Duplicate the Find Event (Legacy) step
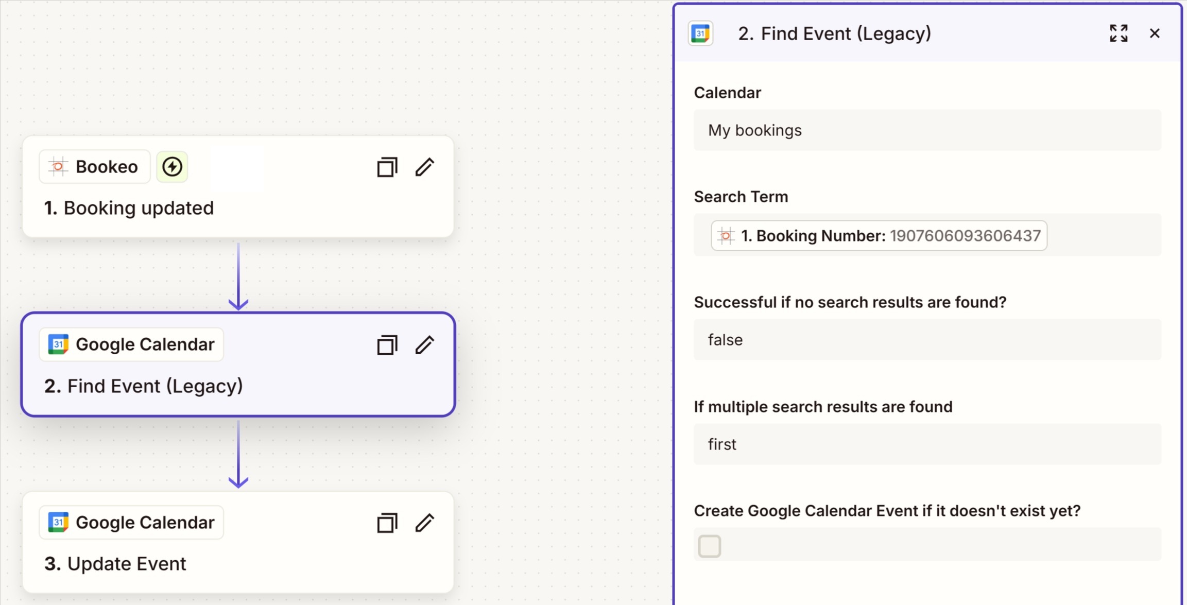The height and width of the screenshot is (605, 1187). (x=387, y=344)
